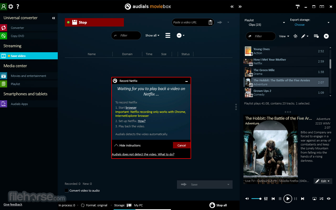Open Copy DVD in sidebar

point(29,36)
